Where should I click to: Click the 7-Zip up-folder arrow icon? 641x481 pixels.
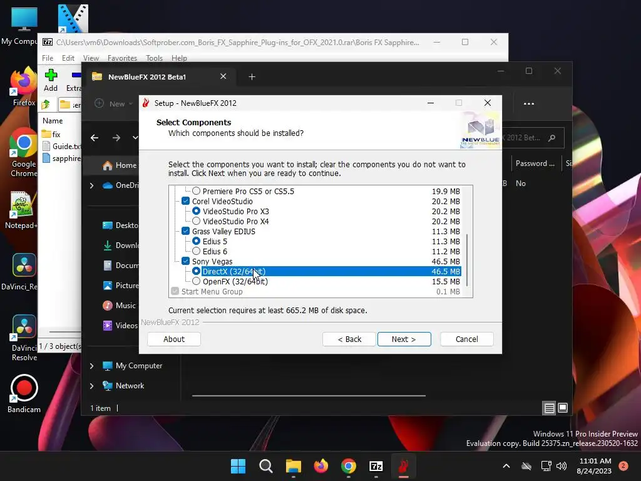46,105
